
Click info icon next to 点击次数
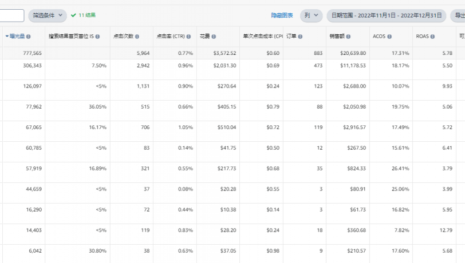click(x=137, y=37)
